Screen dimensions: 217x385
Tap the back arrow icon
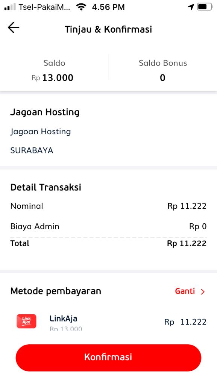tap(13, 27)
